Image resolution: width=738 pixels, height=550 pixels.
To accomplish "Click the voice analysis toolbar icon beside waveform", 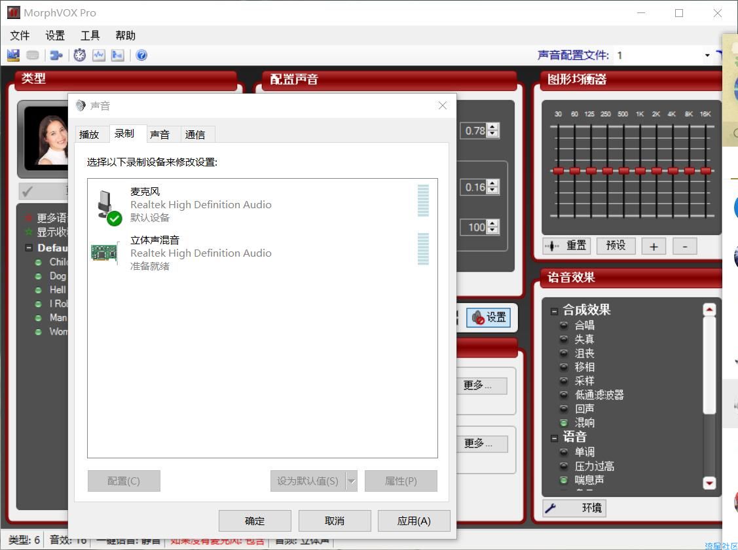I will [117, 55].
